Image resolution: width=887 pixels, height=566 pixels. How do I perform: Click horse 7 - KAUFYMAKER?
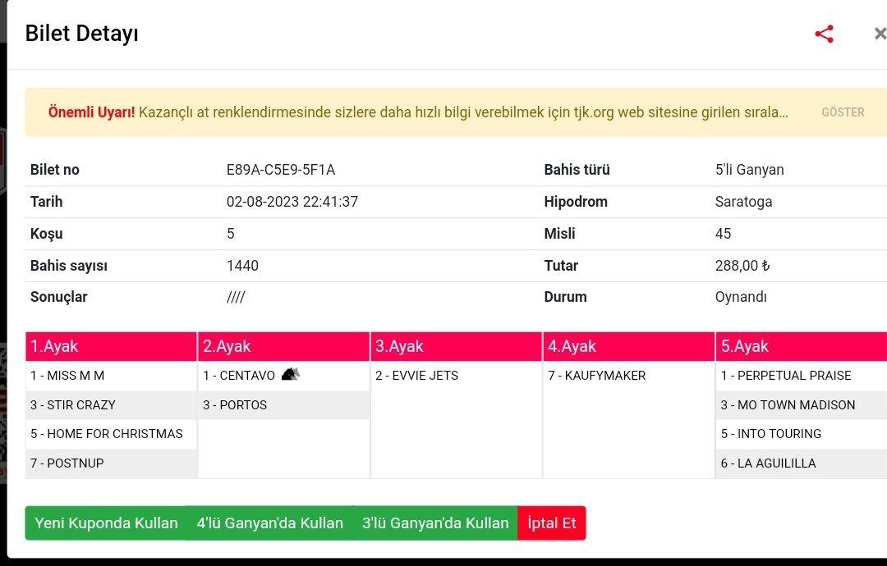pos(597,376)
